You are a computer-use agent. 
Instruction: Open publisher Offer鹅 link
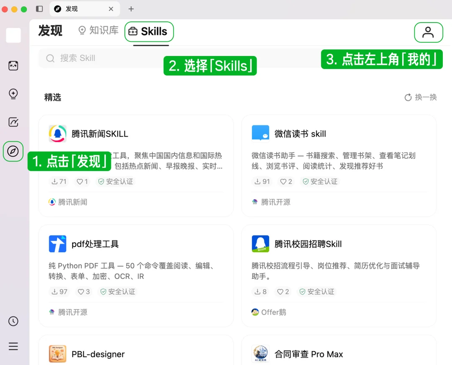(x=269, y=312)
